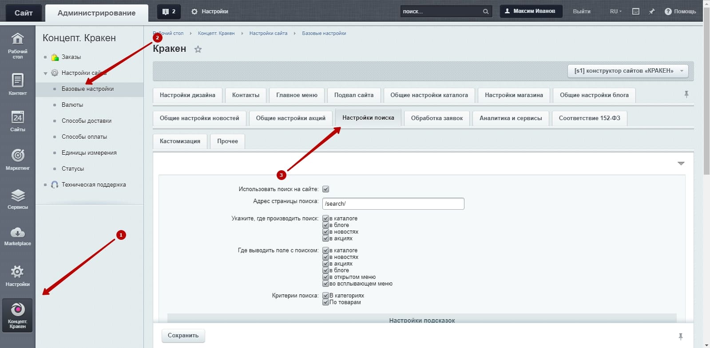Switch to the Кастомизация tab
This screenshot has height=348, width=710.
(x=180, y=141)
